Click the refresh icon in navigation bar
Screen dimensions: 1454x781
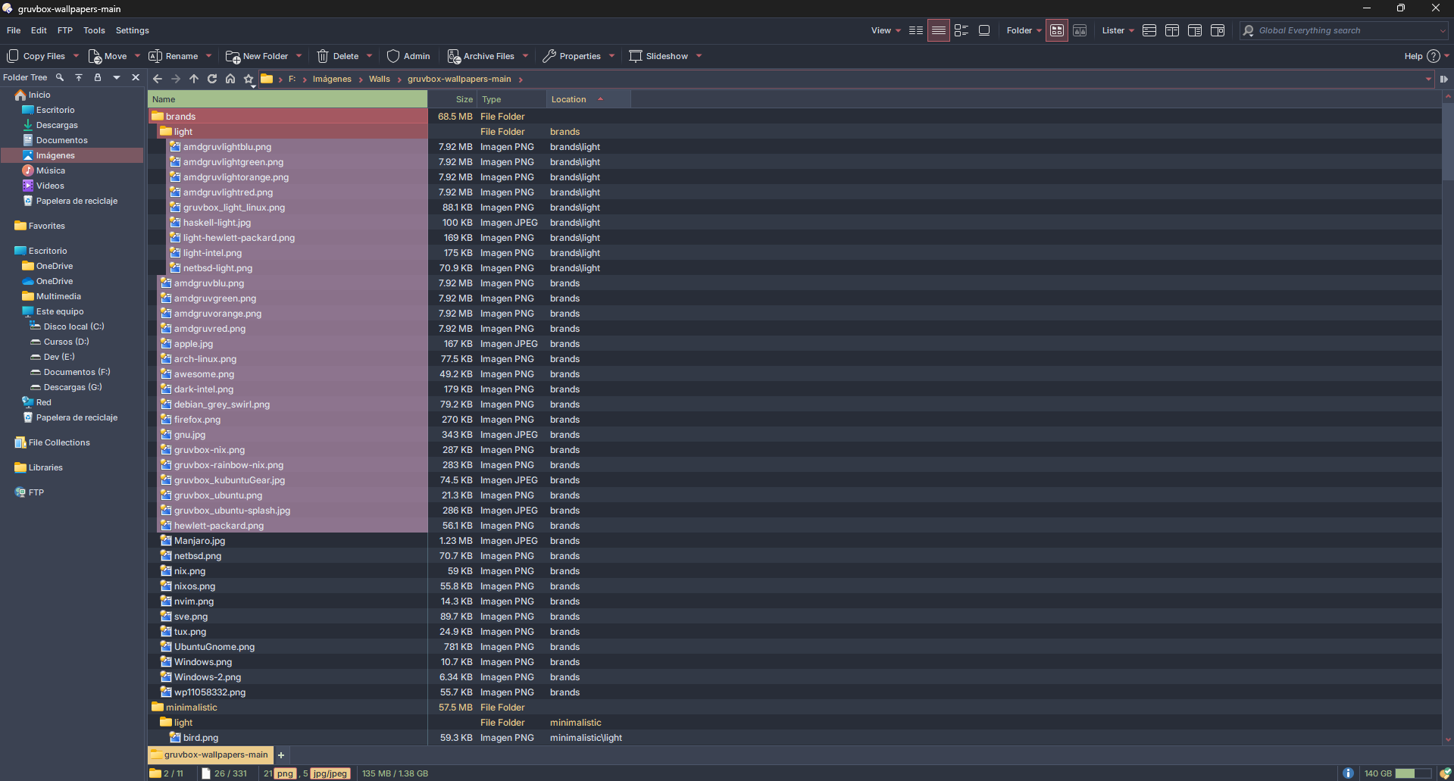tap(212, 79)
